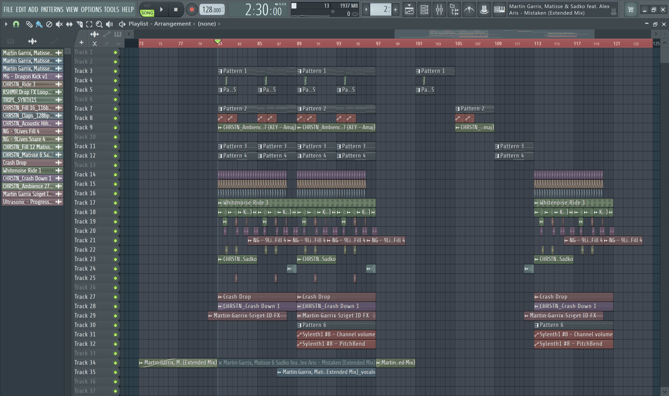The width and height of the screenshot is (669, 396).
Task: Click the playlist overview scrollbar thumb
Action: click(x=494, y=34)
